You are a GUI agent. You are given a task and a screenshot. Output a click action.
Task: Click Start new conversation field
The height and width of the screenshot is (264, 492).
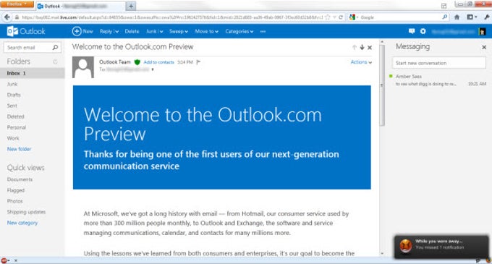[439, 63]
